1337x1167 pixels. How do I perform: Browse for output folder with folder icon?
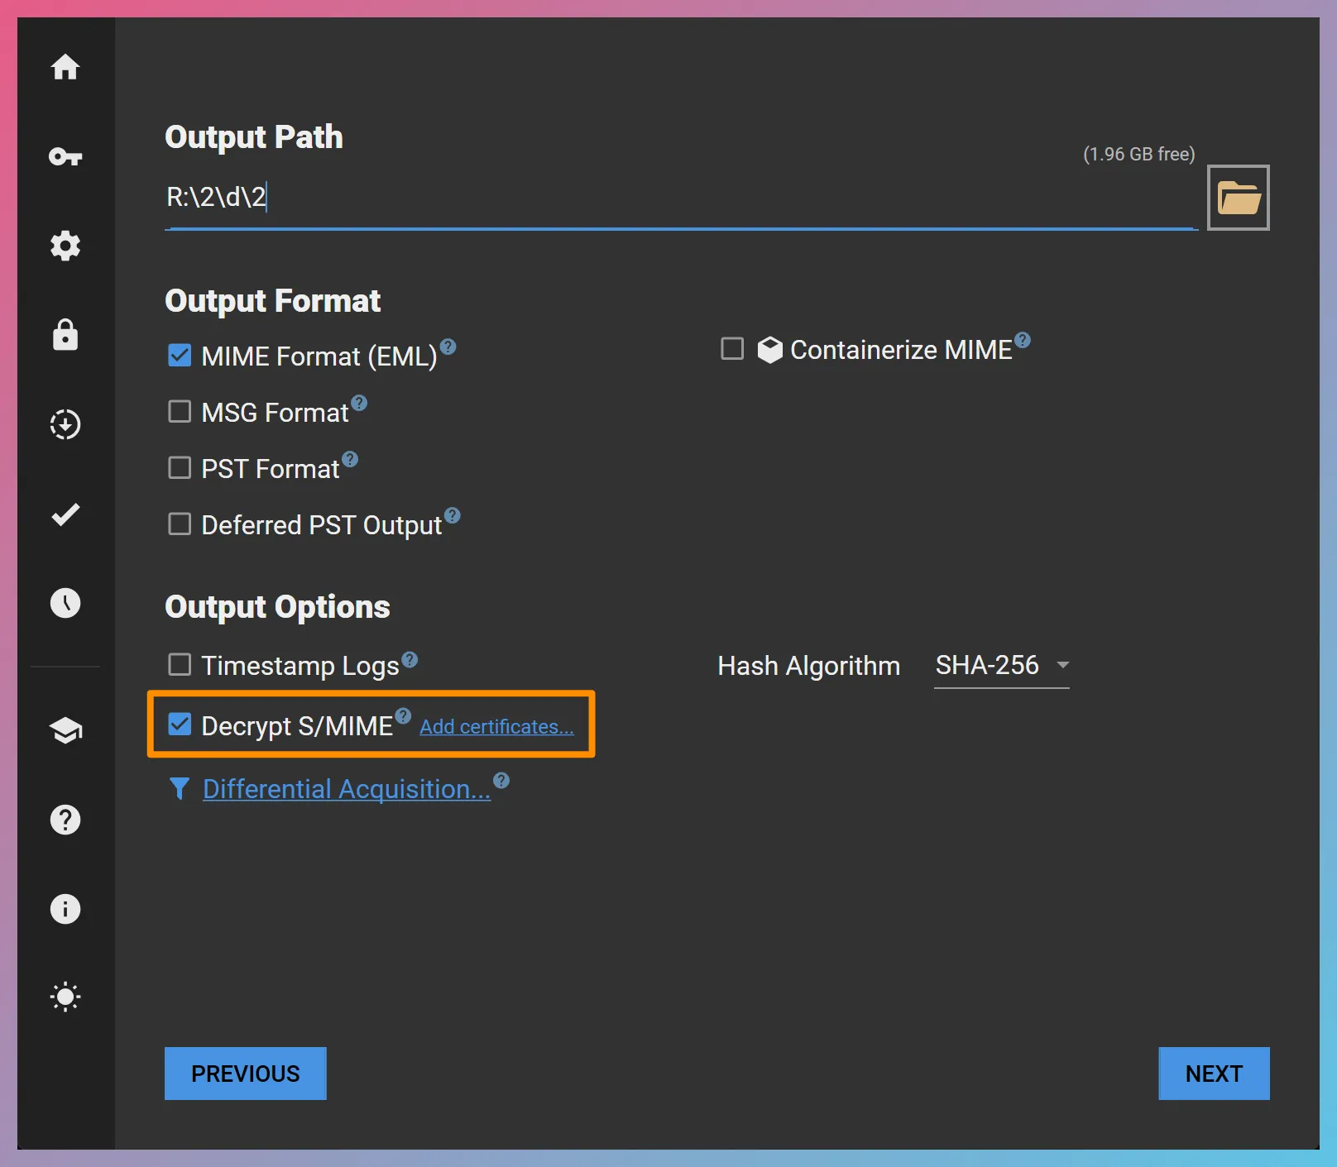[1238, 198]
